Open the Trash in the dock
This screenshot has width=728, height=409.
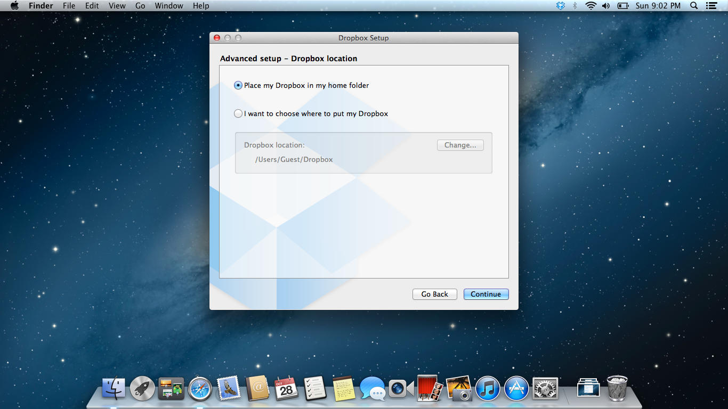(617, 388)
